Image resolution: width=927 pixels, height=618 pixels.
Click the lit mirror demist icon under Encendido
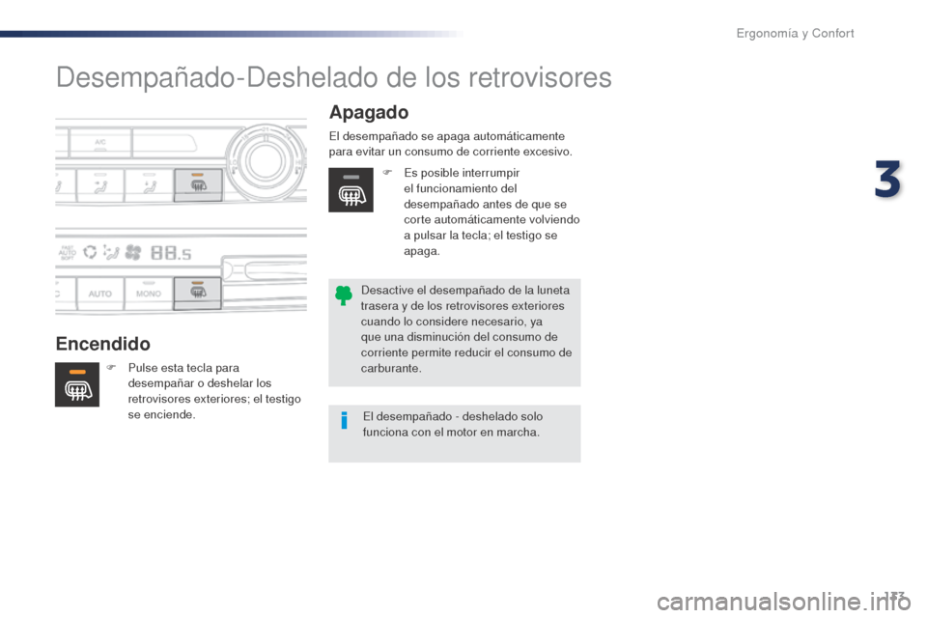77,384
